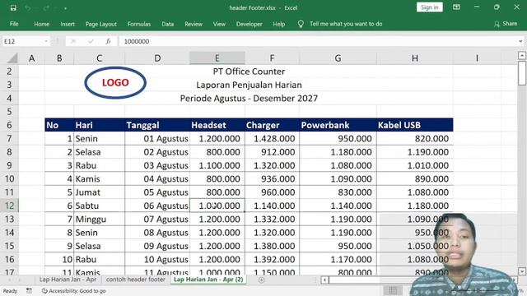Add a new sheet with the plus icon

(261, 280)
